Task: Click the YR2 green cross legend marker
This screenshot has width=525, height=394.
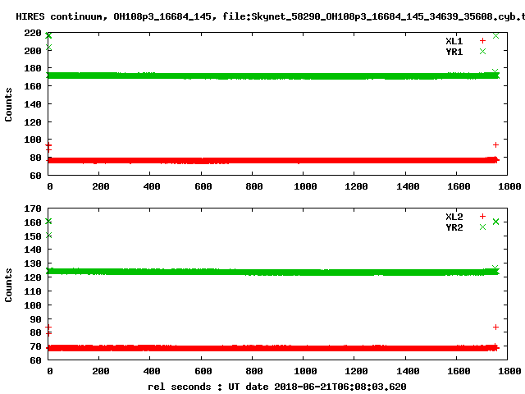Action: 482,227
